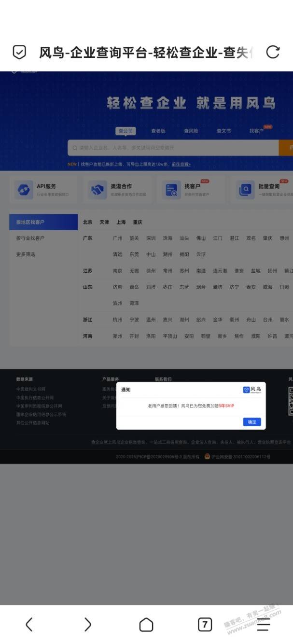293x644 pixels.
Task: Tap the site security shield icon
Action: [19, 52]
